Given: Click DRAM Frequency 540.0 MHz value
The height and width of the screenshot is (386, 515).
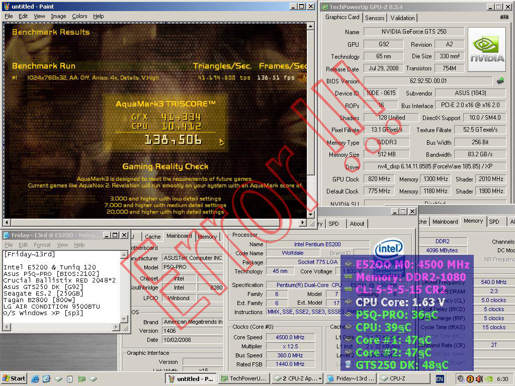Looking at the screenshot, I should pyautogui.click(x=493, y=282).
